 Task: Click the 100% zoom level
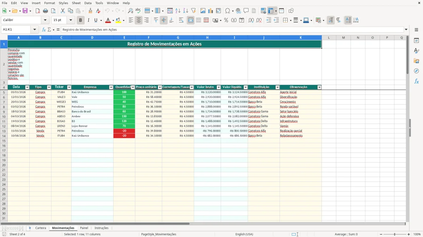coord(417,234)
